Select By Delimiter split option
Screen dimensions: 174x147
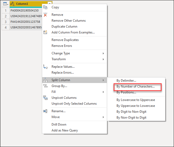tap(126, 81)
